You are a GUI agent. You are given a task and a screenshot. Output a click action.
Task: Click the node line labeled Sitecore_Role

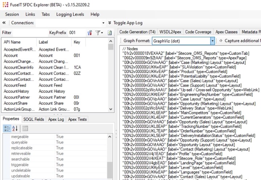tap(179, 158)
